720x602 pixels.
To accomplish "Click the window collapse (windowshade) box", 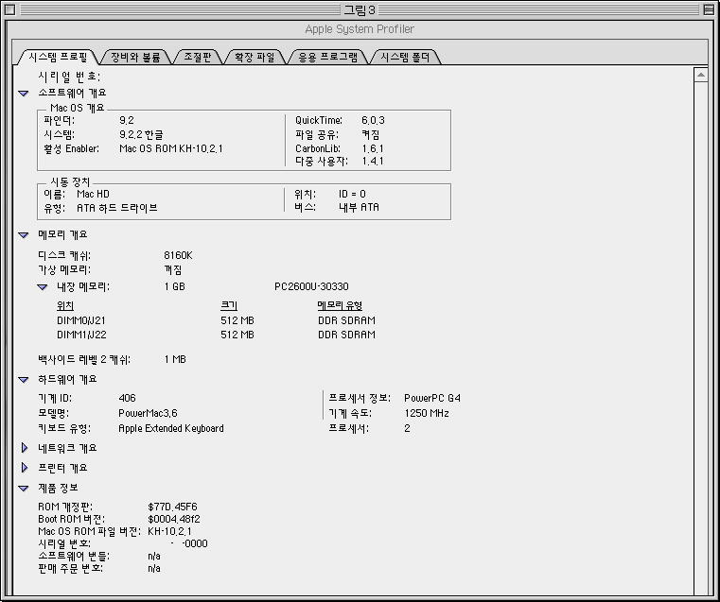I will tap(707, 9).
